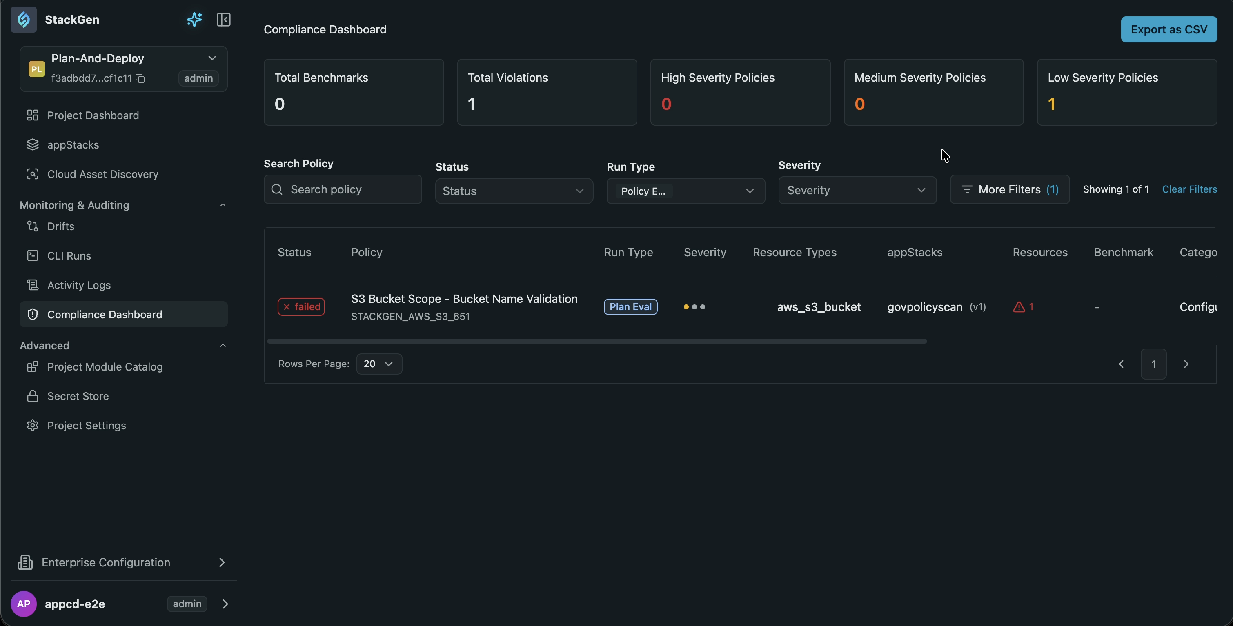The width and height of the screenshot is (1233, 626).
Task: Click the Severity column header
Action: pos(705,252)
